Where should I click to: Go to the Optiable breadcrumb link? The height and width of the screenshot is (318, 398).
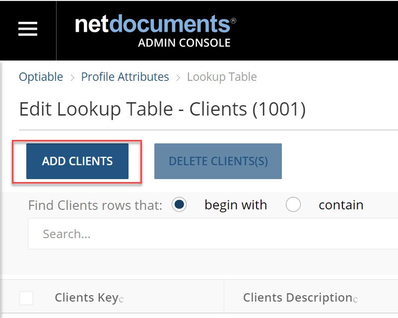click(x=41, y=77)
